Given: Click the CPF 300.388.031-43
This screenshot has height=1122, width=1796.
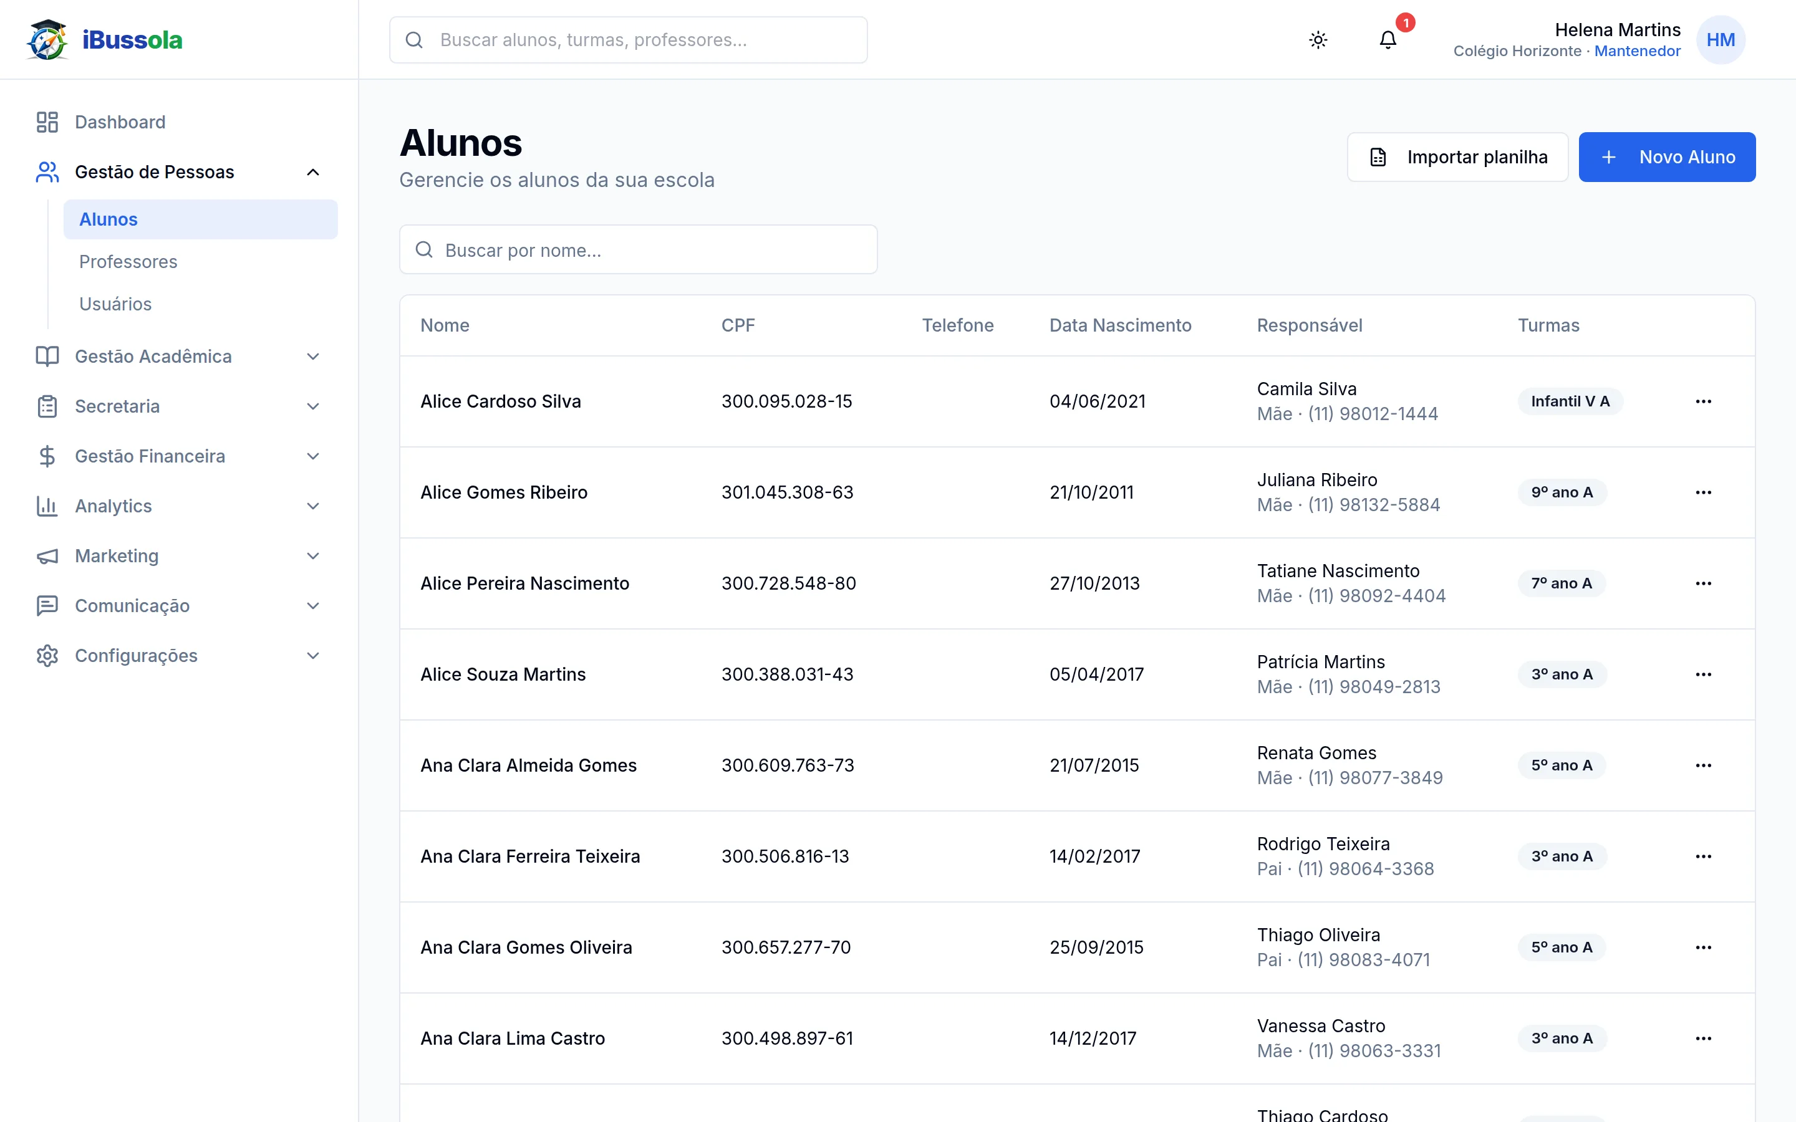Looking at the screenshot, I should tap(788, 674).
